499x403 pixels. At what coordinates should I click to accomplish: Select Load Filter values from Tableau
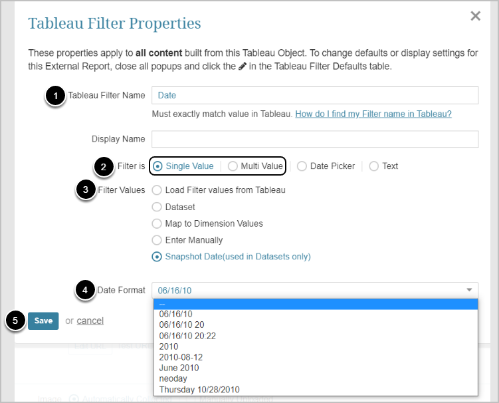coord(157,190)
